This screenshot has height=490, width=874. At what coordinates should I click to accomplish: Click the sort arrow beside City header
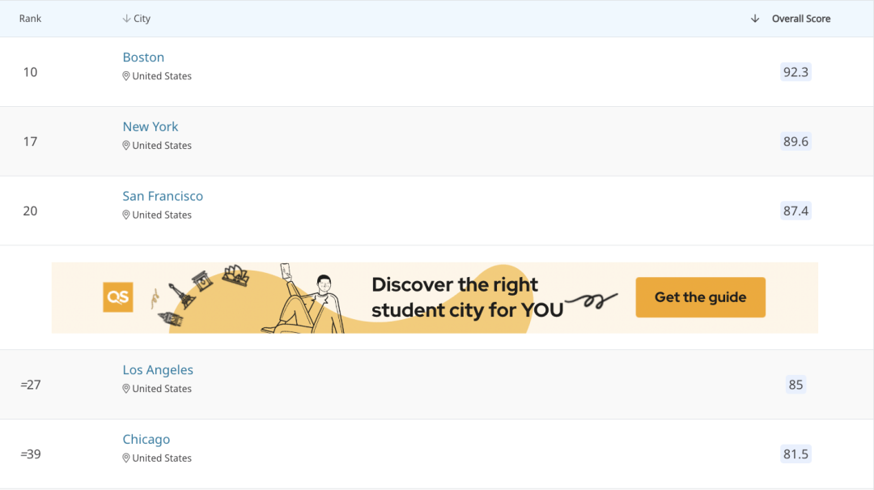pyautogui.click(x=126, y=19)
